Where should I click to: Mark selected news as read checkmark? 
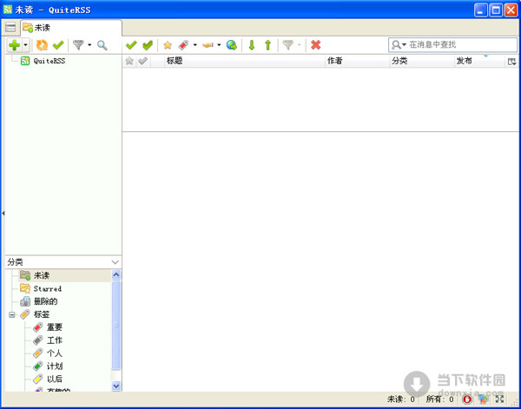pyautogui.click(x=131, y=45)
